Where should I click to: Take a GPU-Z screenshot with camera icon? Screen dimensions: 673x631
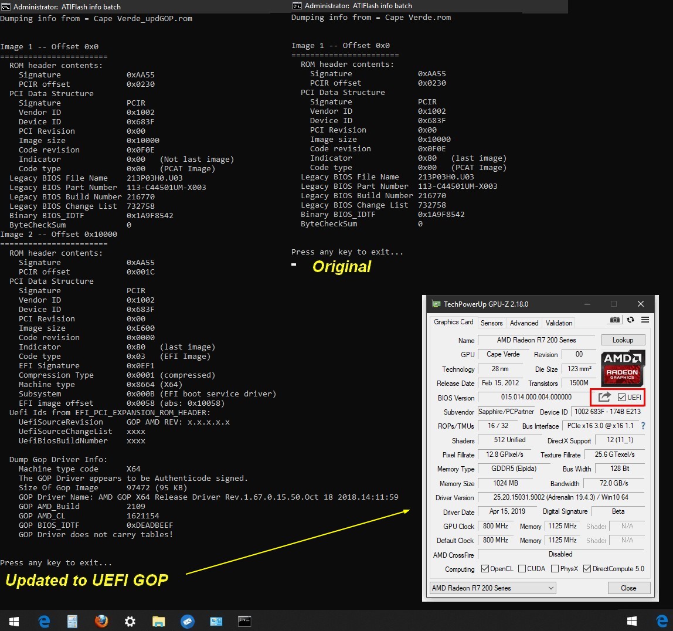point(614,320)
